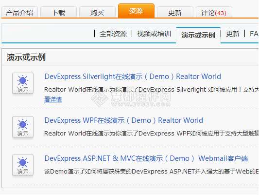Click the 演示或示例 section heading
The width and height of the screenshot is (259, 195).
(26, 58)
